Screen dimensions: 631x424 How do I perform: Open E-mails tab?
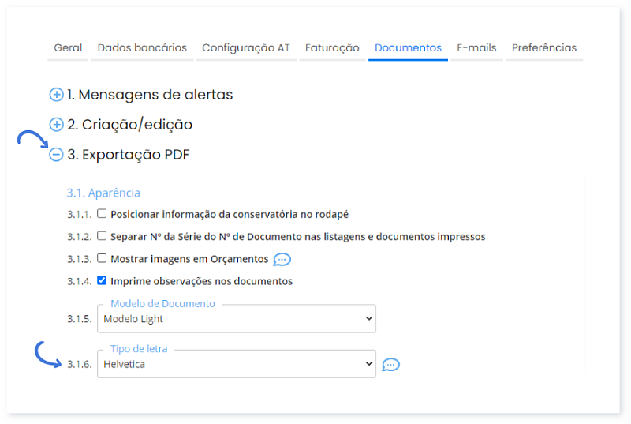point(476,48)
